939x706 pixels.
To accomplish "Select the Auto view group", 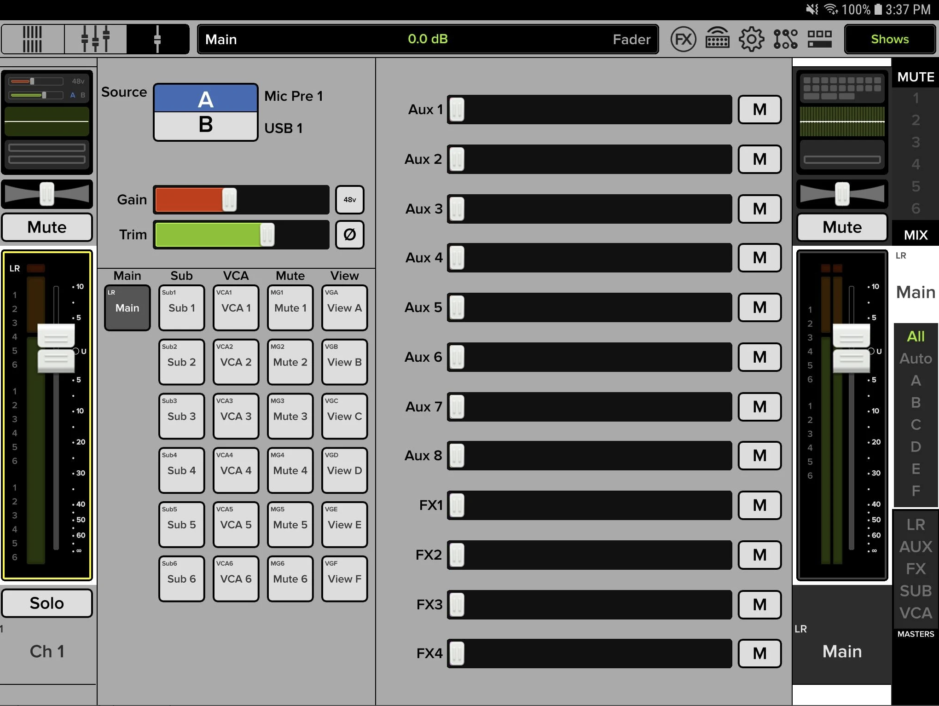I will pos(916,359).
